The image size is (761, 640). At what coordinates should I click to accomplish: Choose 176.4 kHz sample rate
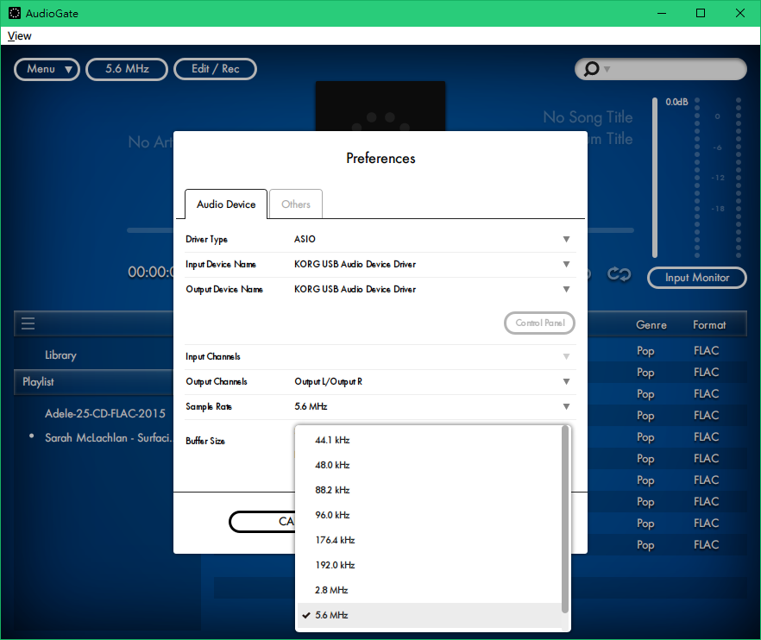pos(429,540)
